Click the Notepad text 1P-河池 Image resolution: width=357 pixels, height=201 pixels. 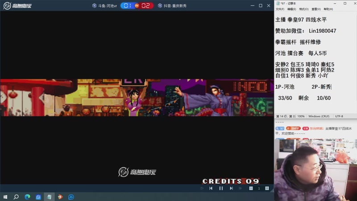coord(285,87)
